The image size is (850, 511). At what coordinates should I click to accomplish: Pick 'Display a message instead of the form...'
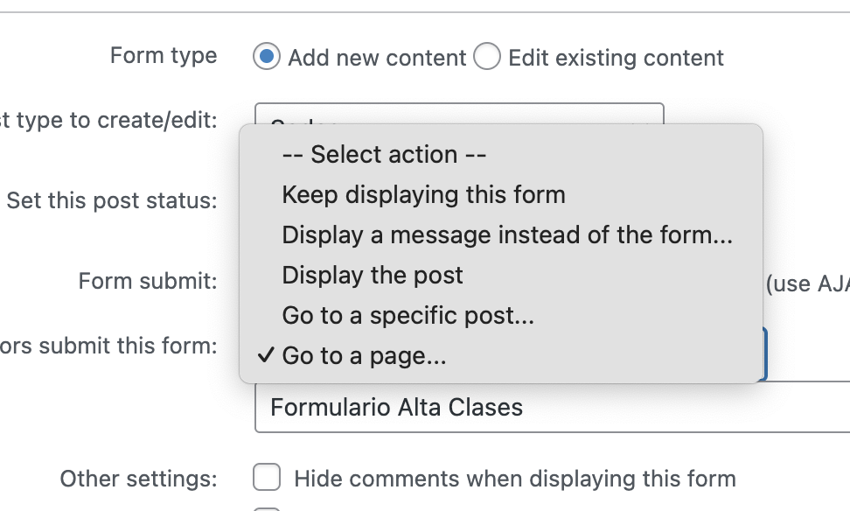pyautogui.click(x=507, y=234)
